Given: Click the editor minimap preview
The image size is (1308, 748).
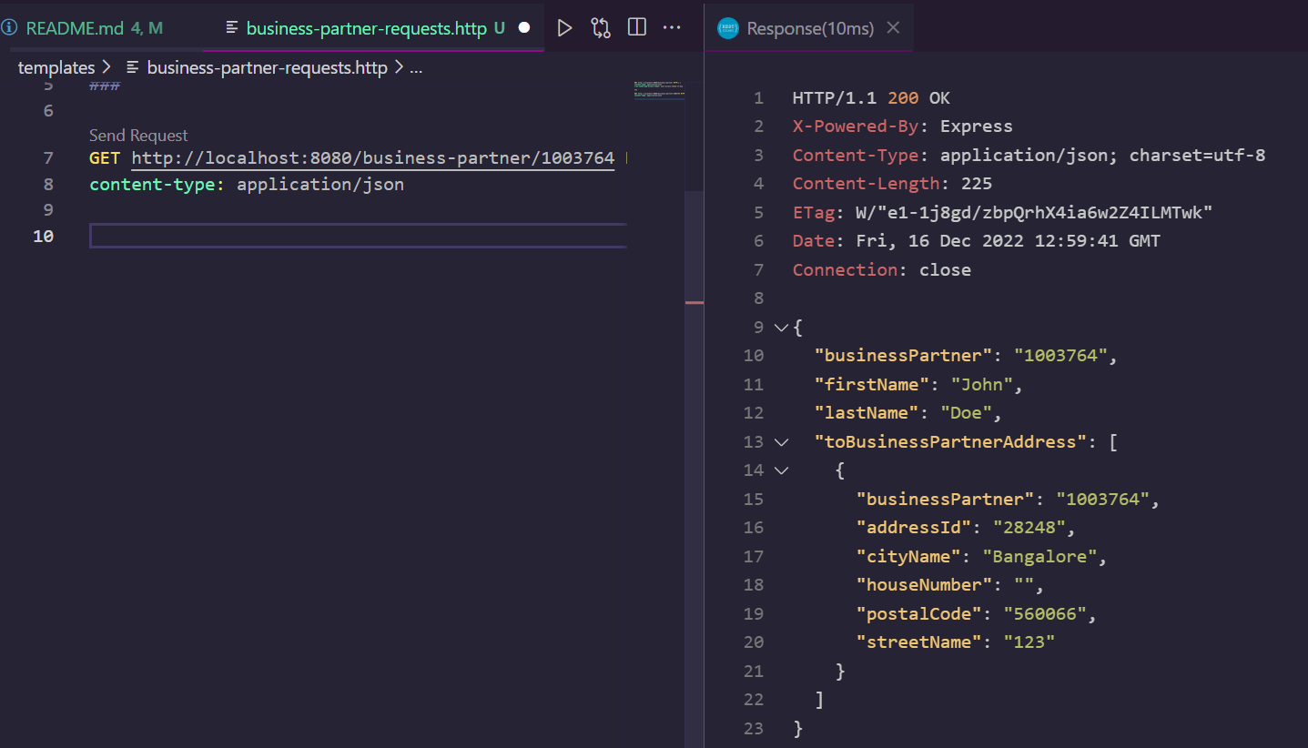Looking at the screenshot, I should 658,90.
